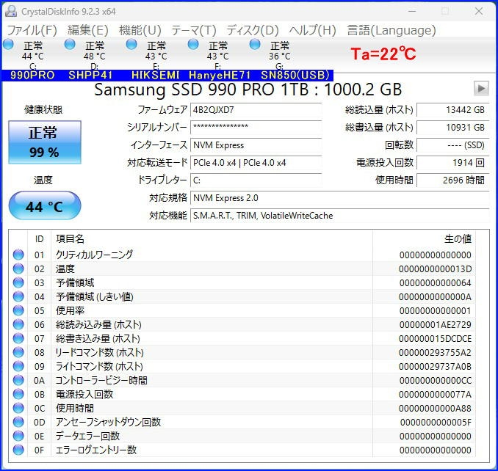Open the 機能(U) menu
498x471 pixels.
pyautogui.click(x=140, y=30)
